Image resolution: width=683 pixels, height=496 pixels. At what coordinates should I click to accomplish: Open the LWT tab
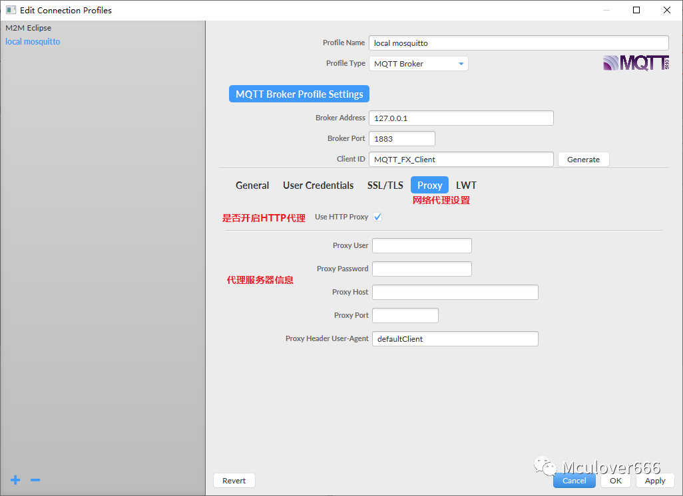tap(466, 186)
